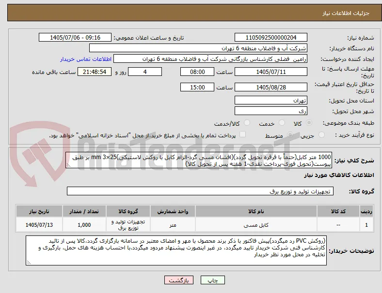382x293 pixels.
Task: Click the remaining days field showing 4
Action: pos(145,72)
